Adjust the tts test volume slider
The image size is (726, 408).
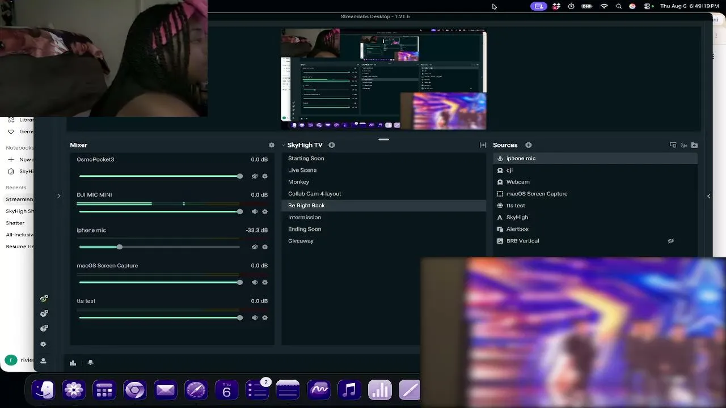160,318
